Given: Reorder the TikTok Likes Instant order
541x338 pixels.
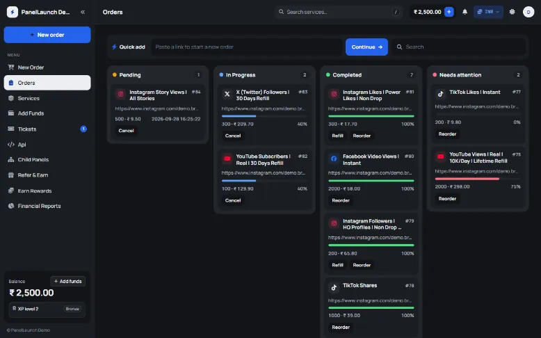Looking at the screenshot, I should [x=447, y=134].
